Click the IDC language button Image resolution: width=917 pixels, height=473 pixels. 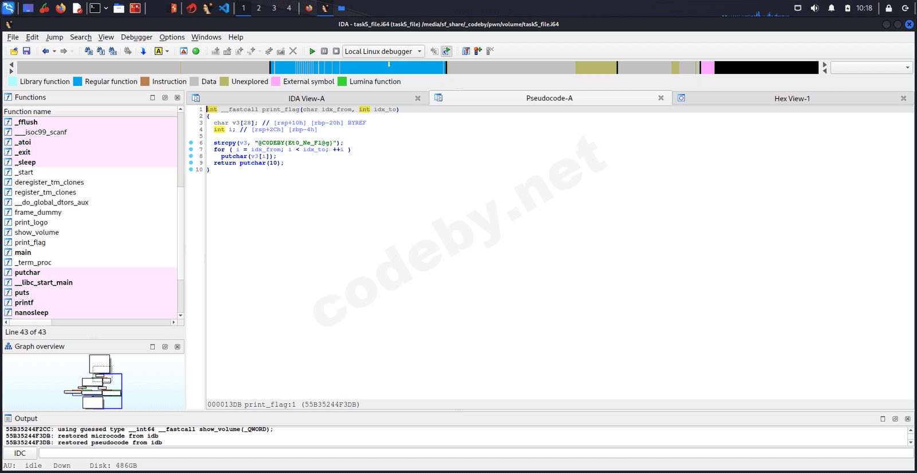(20, 453)
